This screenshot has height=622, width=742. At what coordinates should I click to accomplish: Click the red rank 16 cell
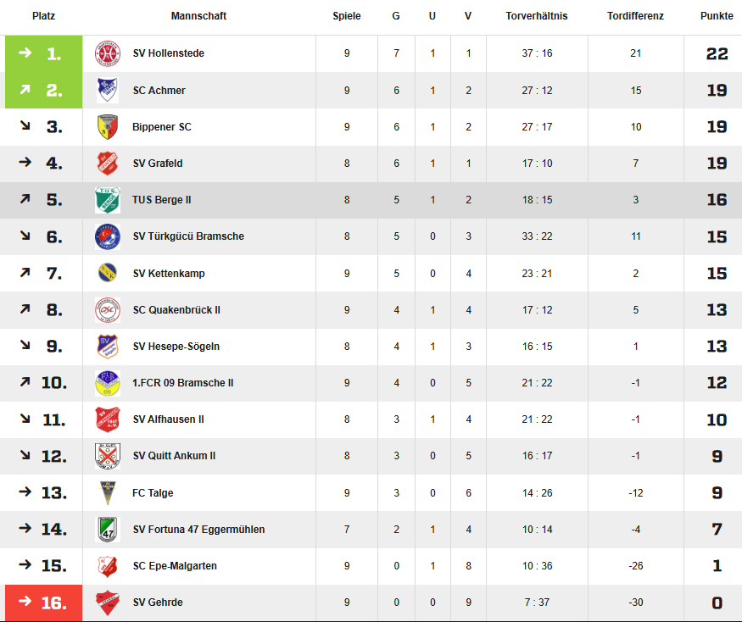coord(44,603)
